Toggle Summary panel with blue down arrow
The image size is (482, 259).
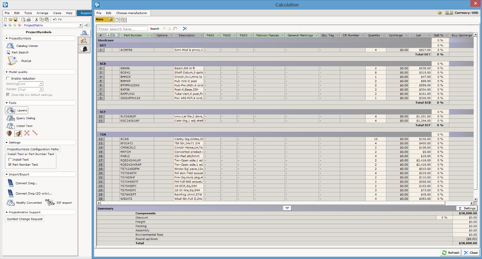click(287, 208)
